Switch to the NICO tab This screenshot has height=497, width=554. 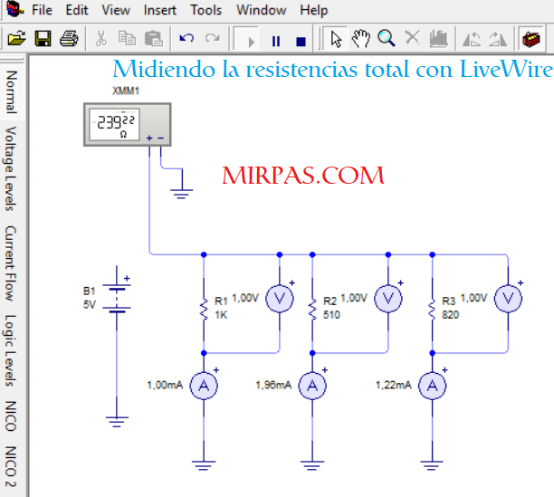pos(12,416)
